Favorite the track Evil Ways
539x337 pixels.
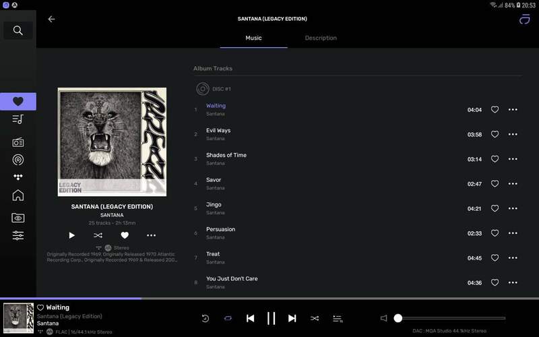495,134
